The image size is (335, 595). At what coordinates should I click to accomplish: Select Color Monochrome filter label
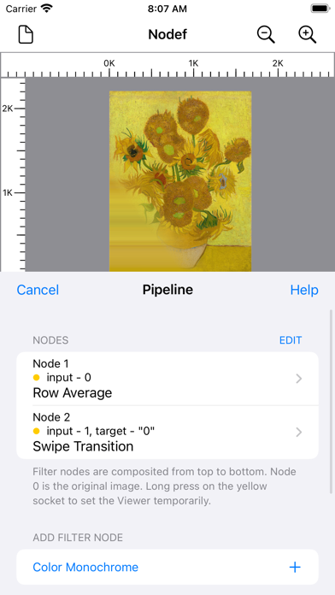pos(85,568)
